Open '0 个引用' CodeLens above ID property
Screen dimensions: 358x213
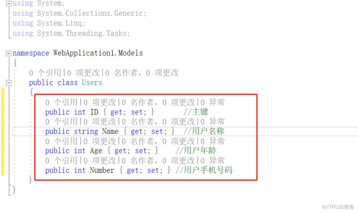pos(62,102)
